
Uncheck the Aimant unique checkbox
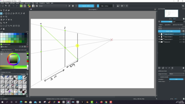tap(170, 81)
